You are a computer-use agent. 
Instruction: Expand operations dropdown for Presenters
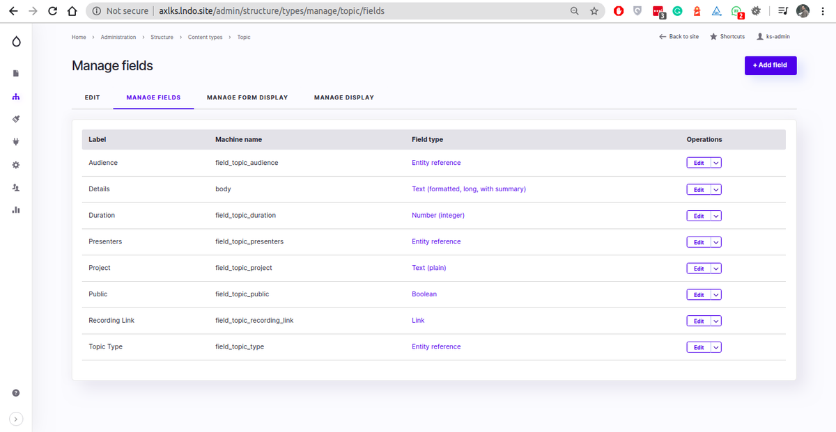coord(716,242)
